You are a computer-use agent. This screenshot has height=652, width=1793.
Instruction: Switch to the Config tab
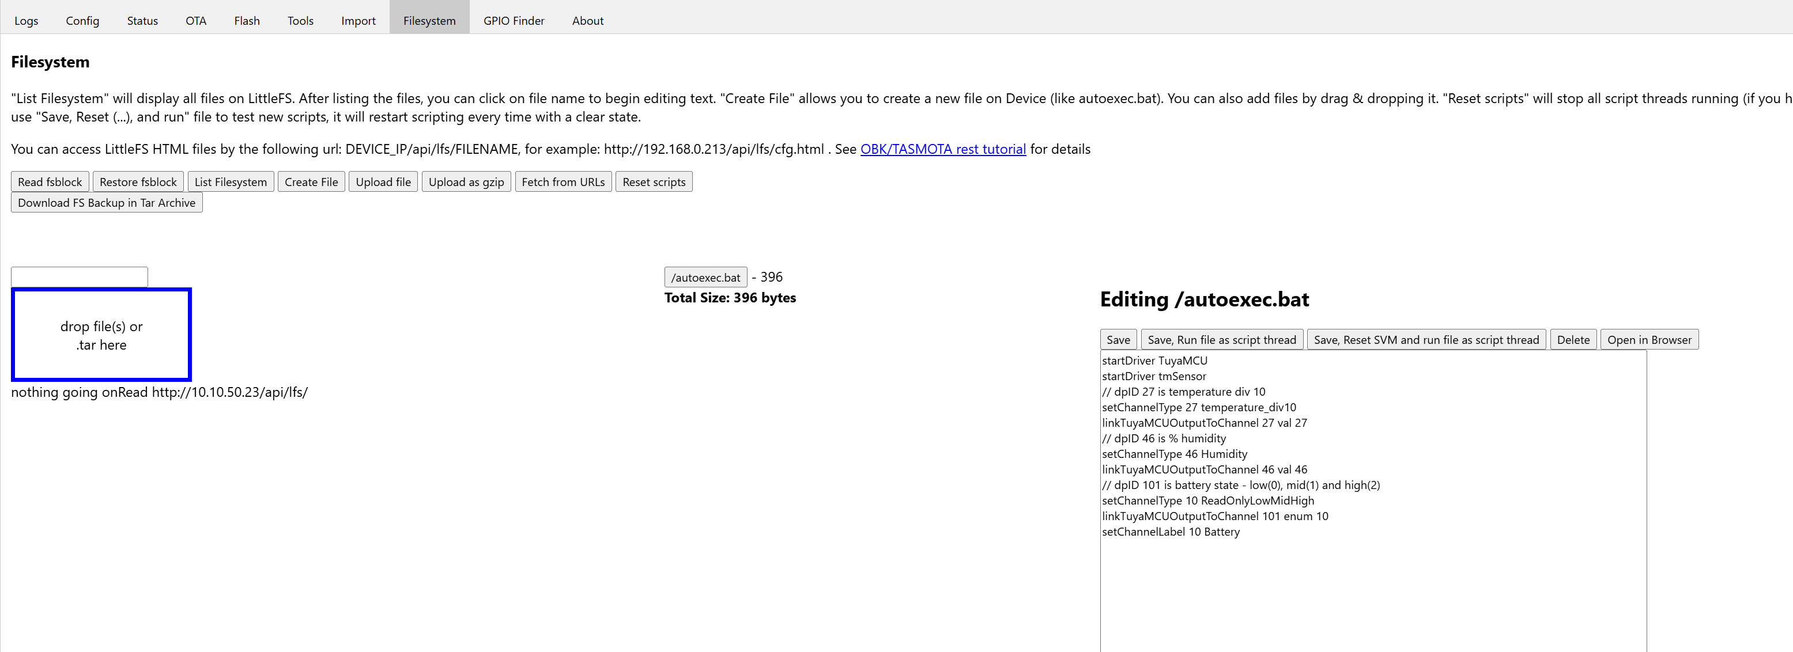pos(82,21)
